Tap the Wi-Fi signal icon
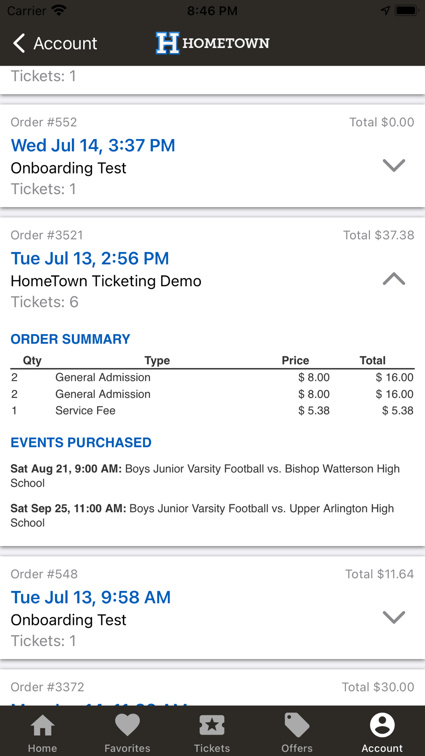 click(x=59, y=11)
